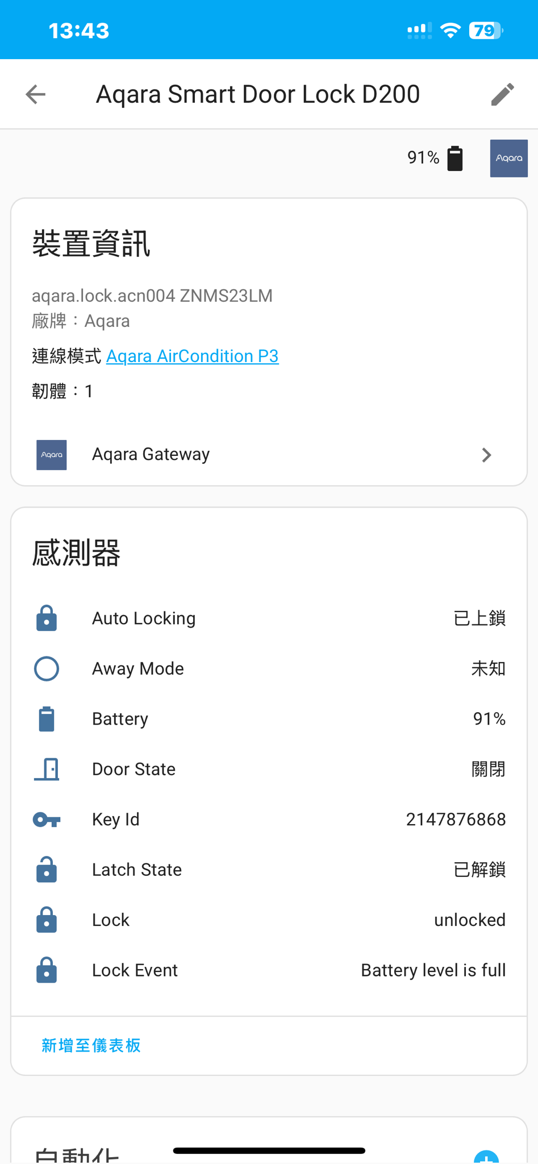Open the Aqara Gateway chevron
The width and height of the screenshot is (538, 1164).
(486, 455)
